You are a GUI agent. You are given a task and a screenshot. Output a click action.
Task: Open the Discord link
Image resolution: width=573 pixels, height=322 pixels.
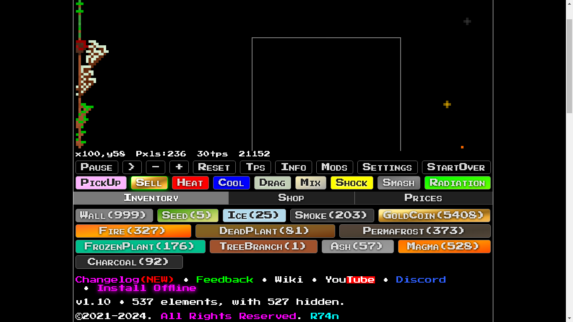click(x=421, y=280)
